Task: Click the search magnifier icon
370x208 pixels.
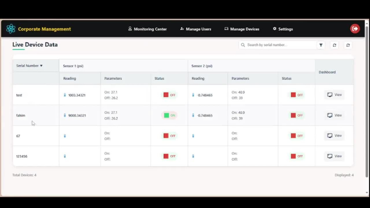Action: point(243,45)
